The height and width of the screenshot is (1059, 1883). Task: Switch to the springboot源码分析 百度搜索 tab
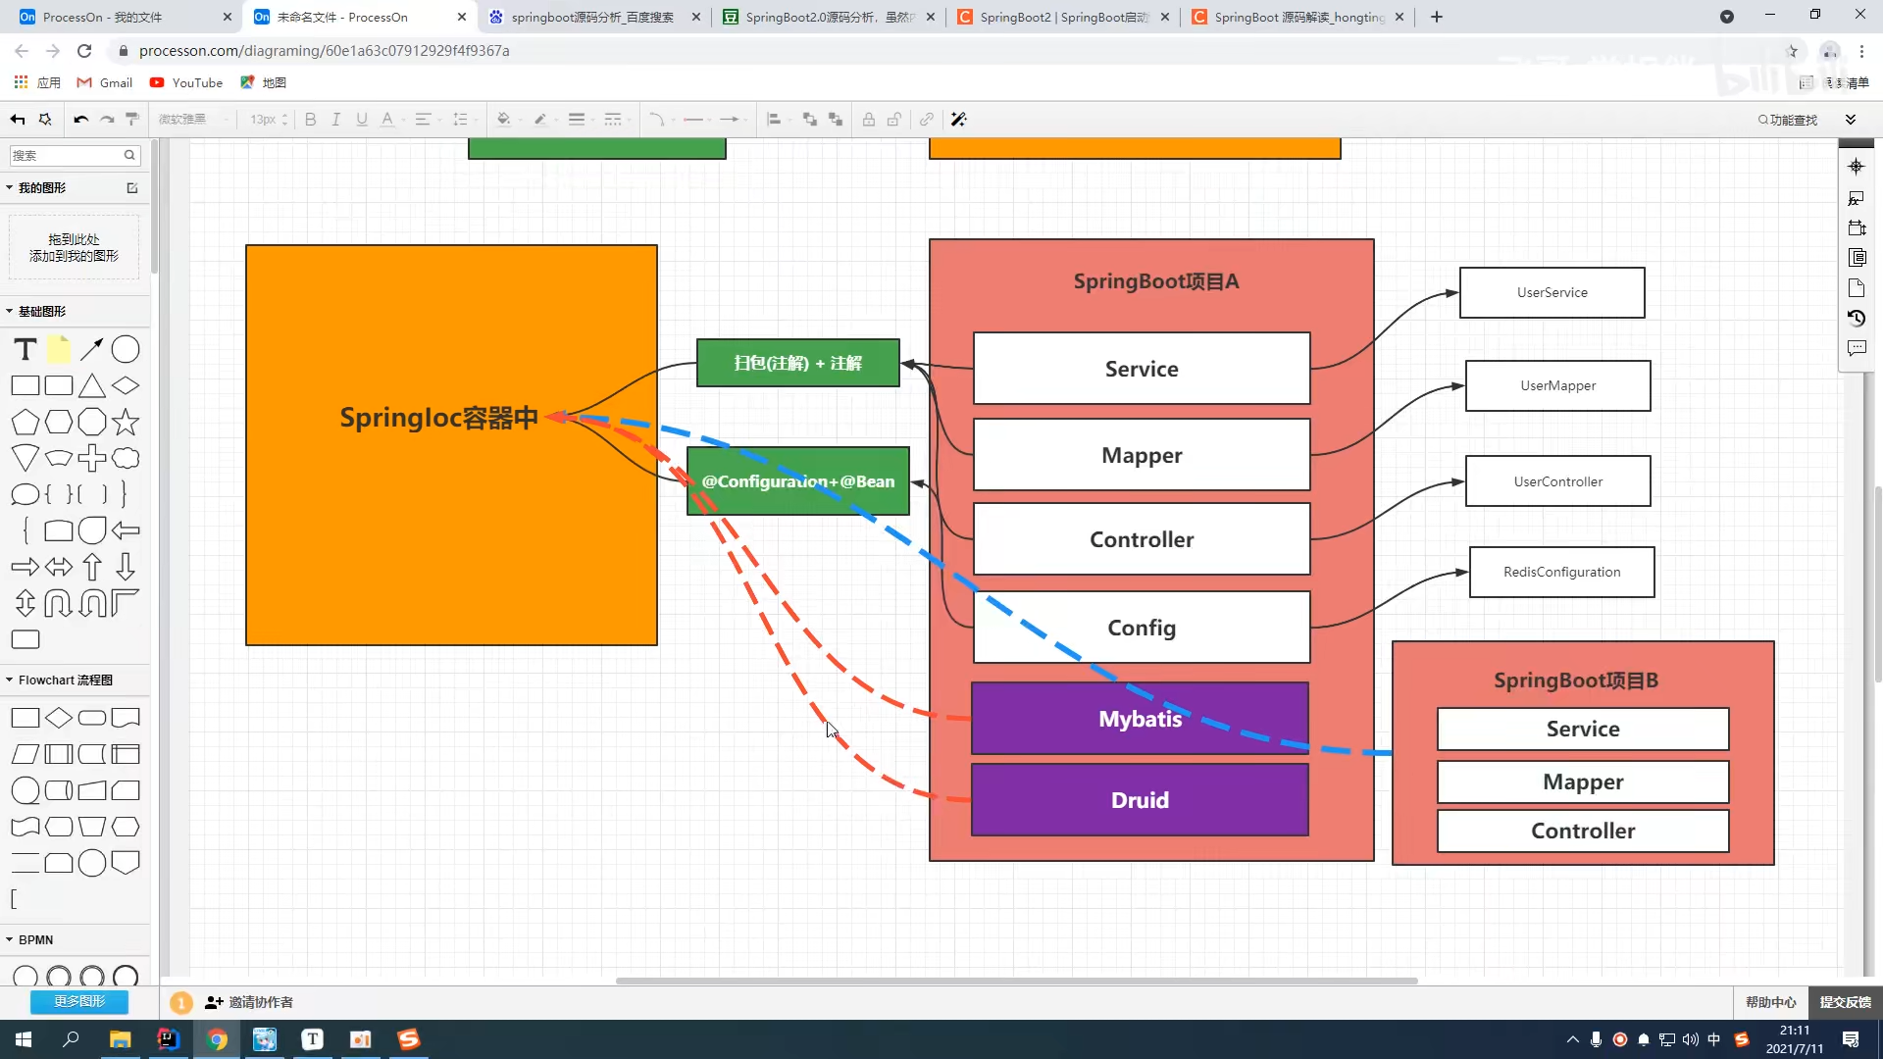tap(594, 17)
